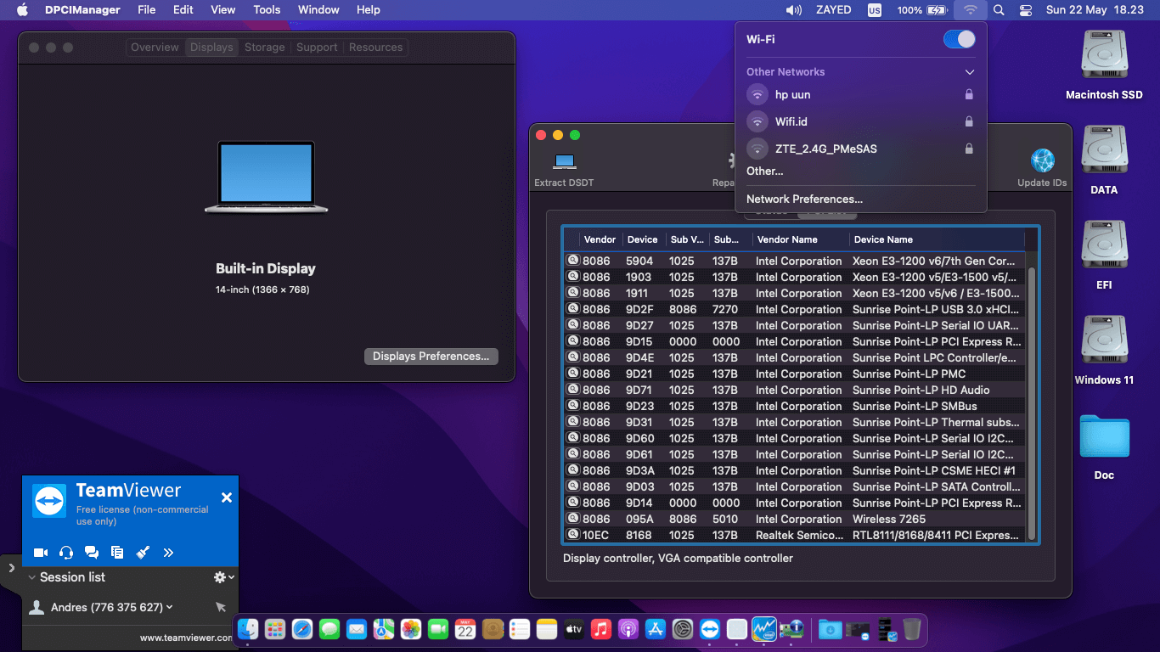Sort PCI list by Device Name column

[937, 239]
